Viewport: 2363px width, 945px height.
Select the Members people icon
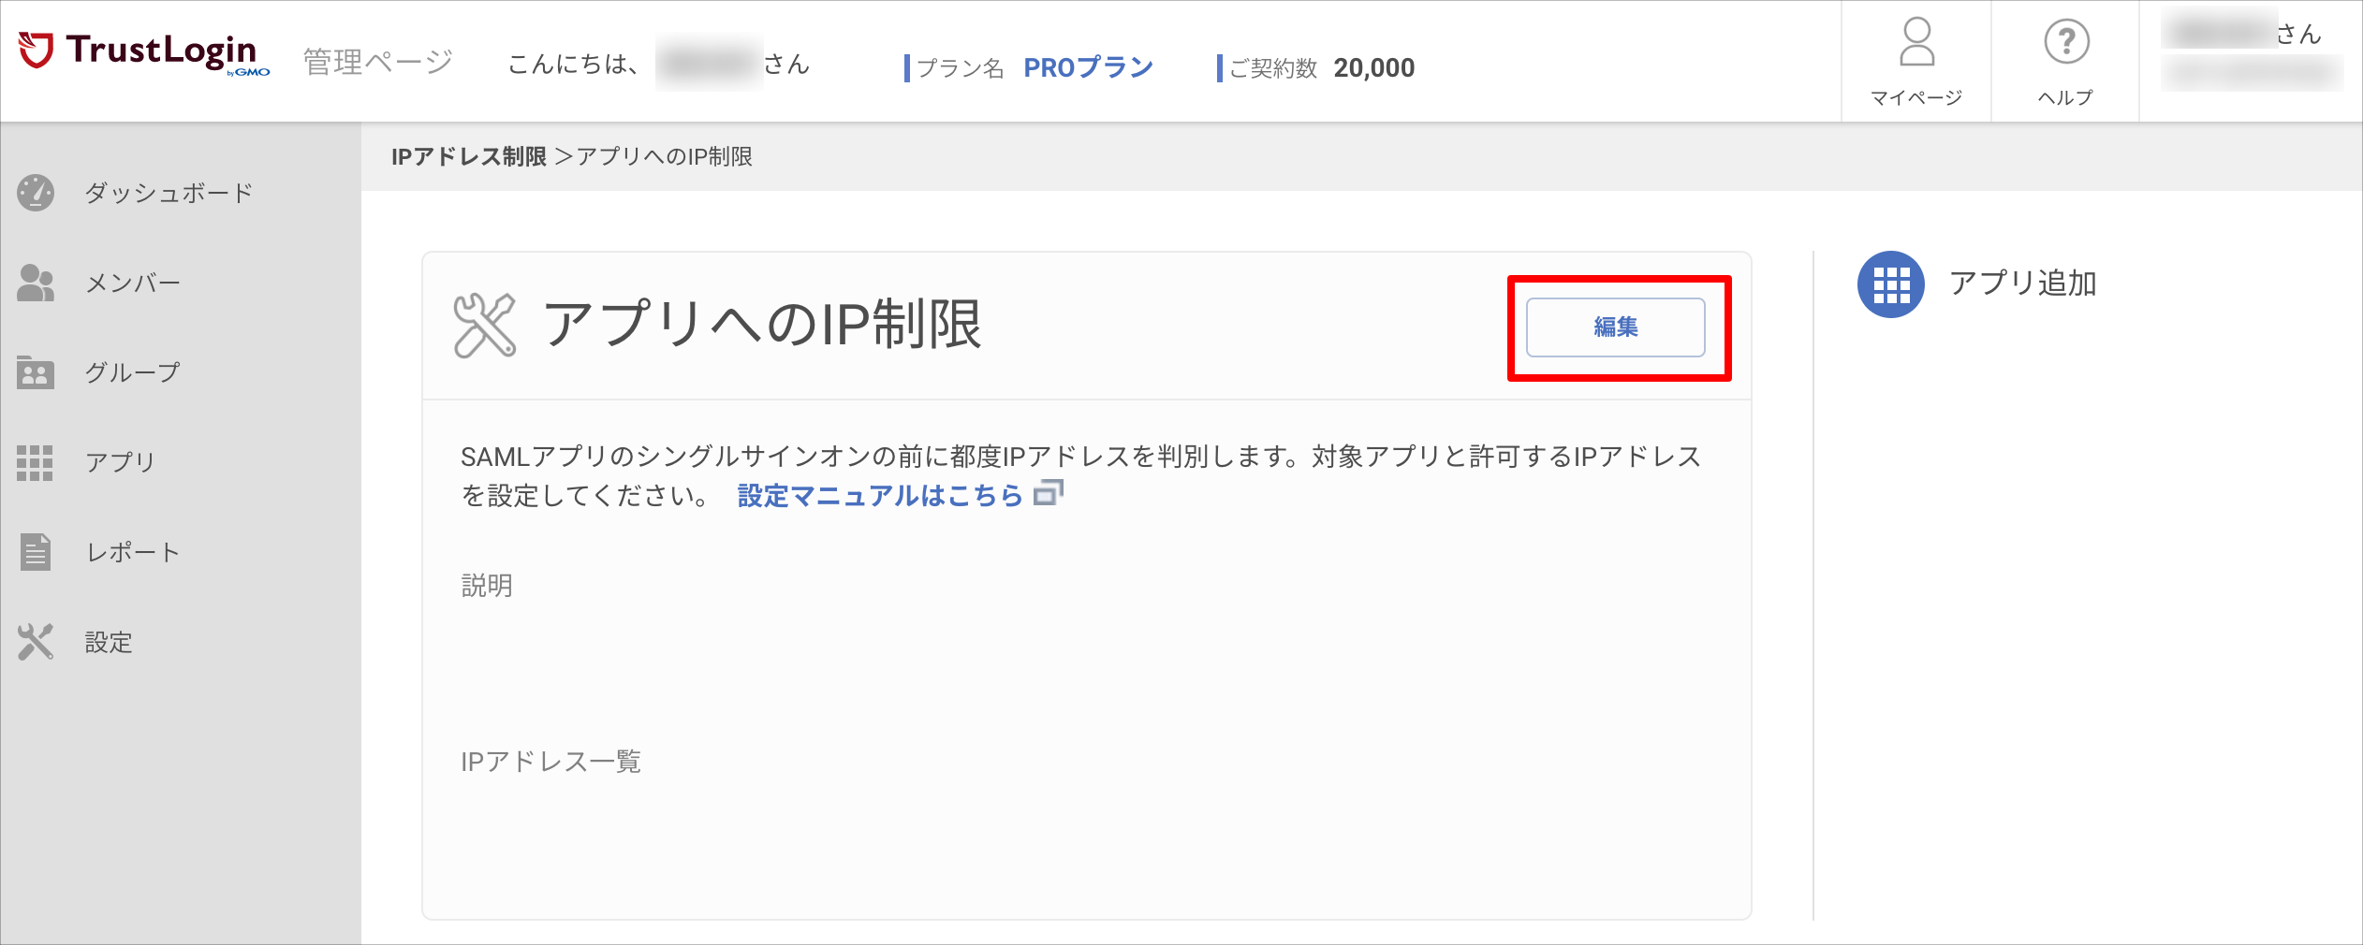tap(36, 283)
